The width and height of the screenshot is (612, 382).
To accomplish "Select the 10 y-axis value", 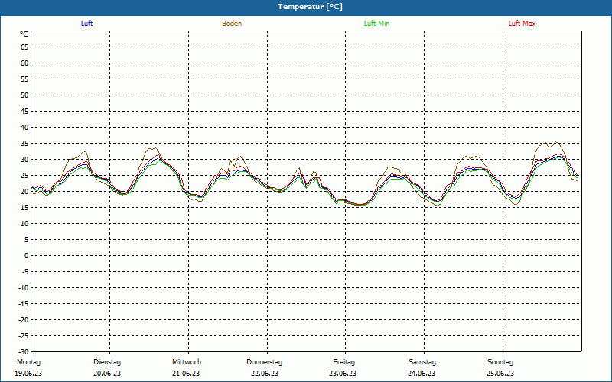I will coord(24,224).
